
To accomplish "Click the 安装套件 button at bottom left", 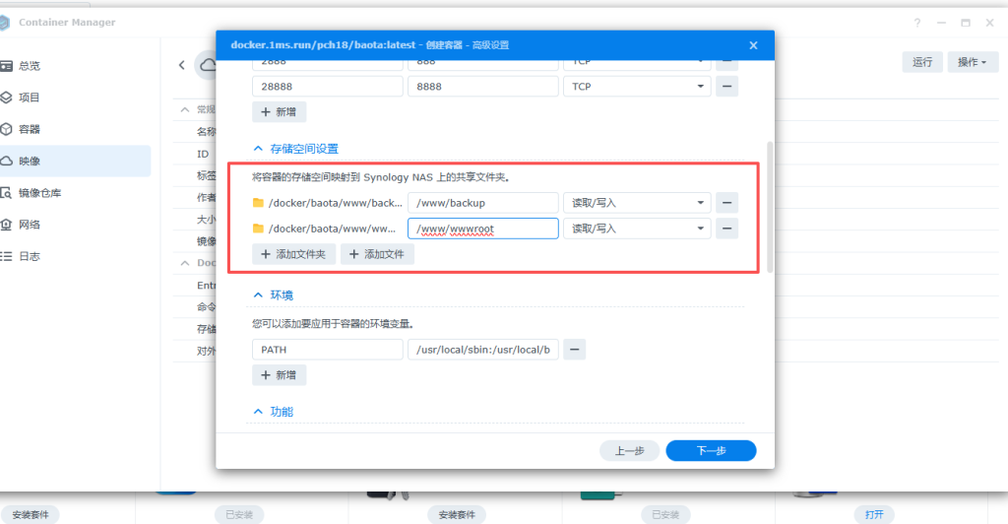I will [31, 514].
